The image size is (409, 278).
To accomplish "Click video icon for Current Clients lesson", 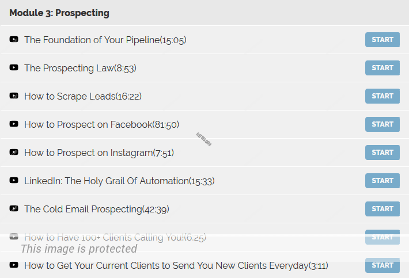I will [x=14, y=265].
